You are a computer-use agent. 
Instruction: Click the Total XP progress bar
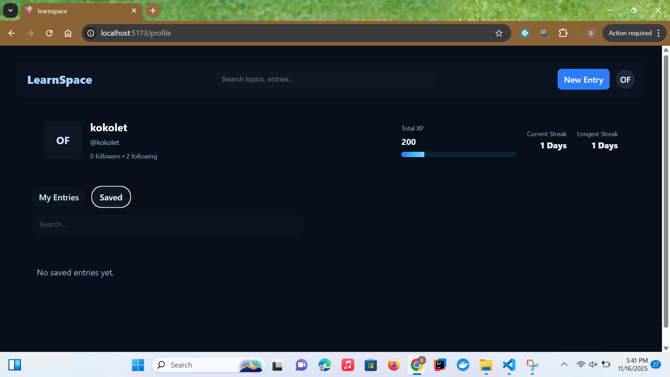459,155
